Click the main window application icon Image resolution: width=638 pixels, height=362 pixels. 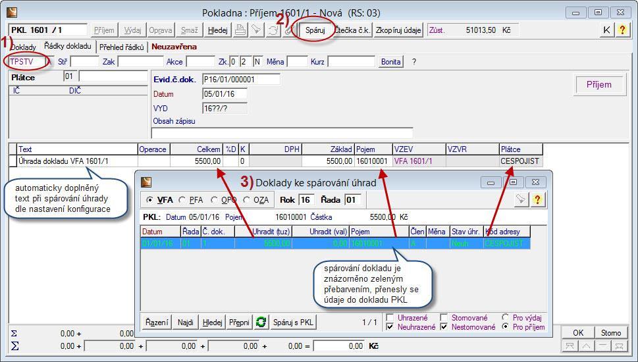(x=12, y=13)
